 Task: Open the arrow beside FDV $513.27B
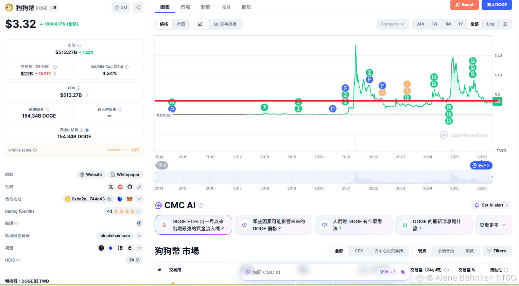click(x=87, y=95)
